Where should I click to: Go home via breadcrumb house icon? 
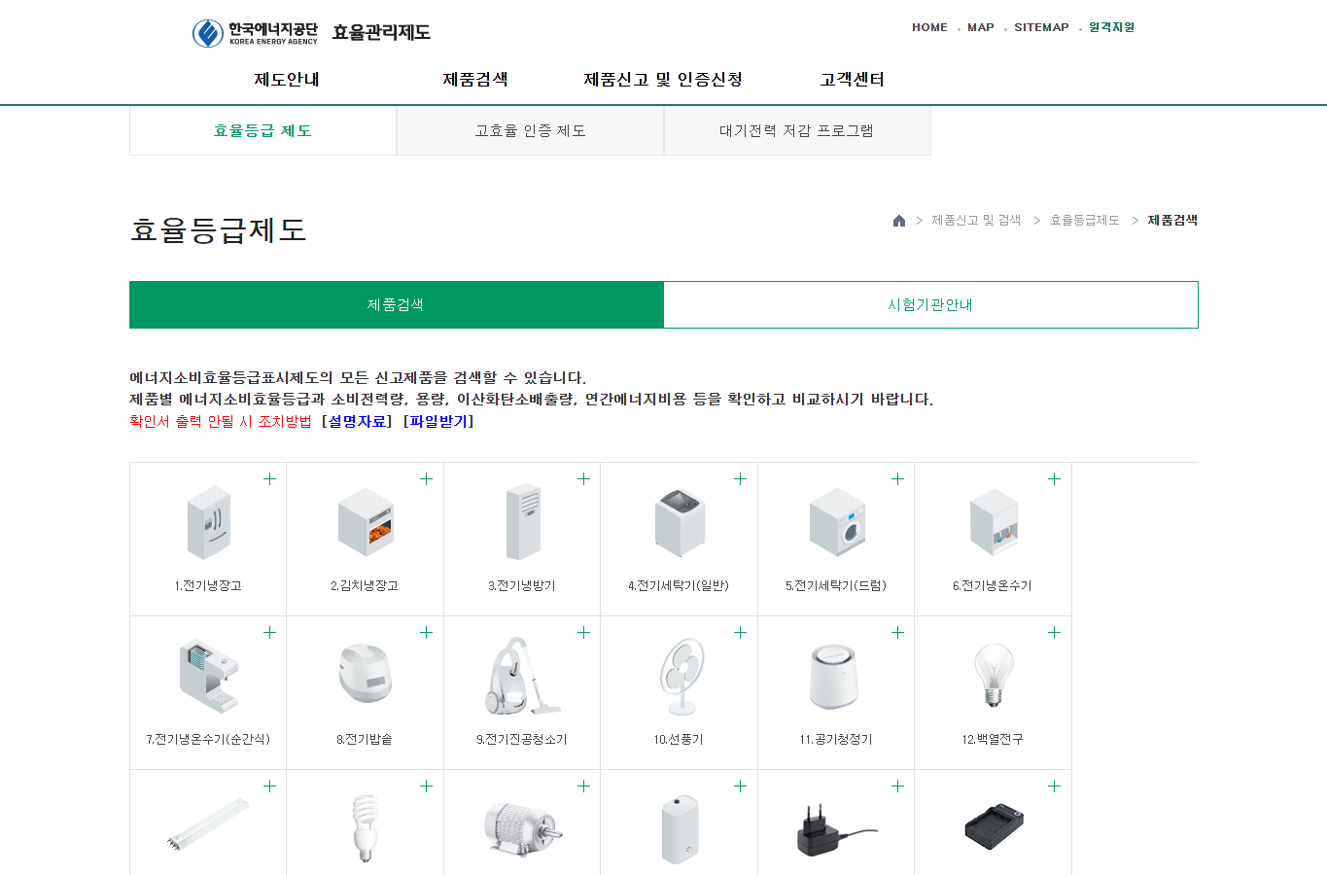click(x=899, y=221)
